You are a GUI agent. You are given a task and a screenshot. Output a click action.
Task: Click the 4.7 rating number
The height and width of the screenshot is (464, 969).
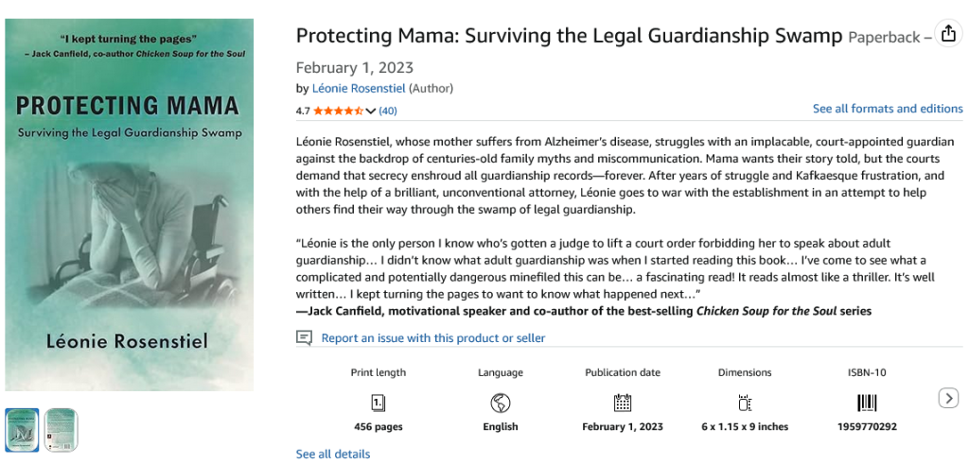(303, 111)
